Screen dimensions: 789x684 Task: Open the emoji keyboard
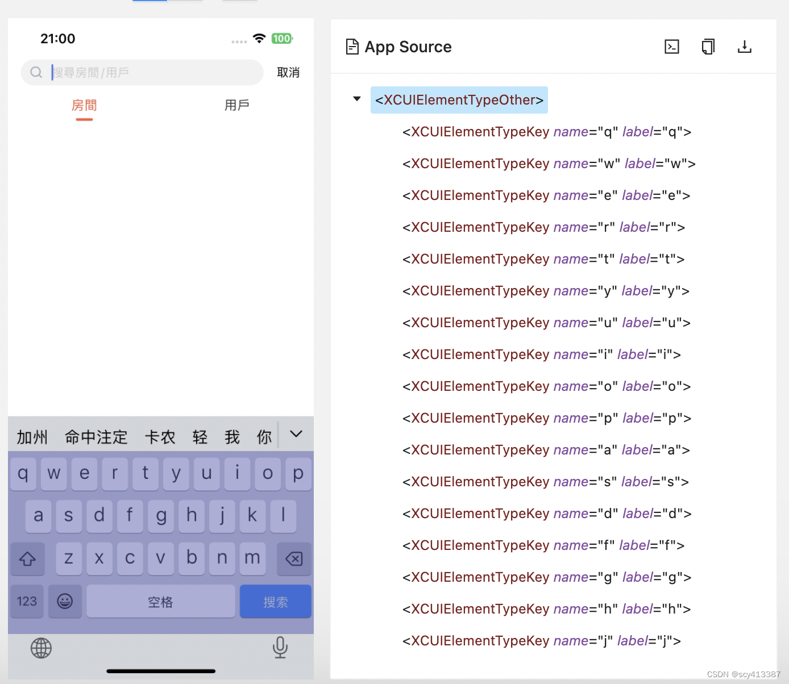point(65,601)
